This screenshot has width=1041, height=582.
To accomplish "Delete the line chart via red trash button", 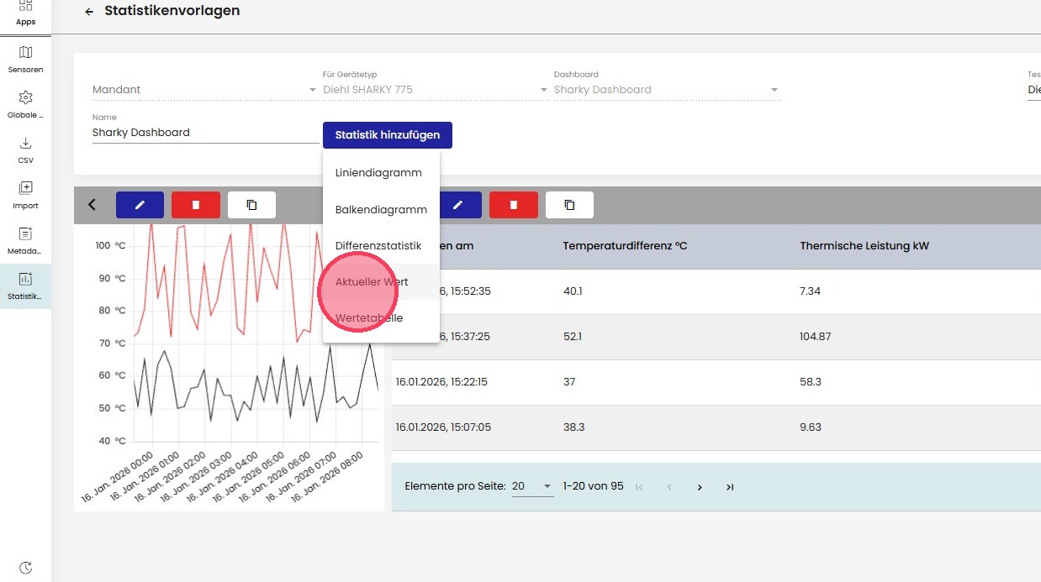I will [x=196, y=205].
